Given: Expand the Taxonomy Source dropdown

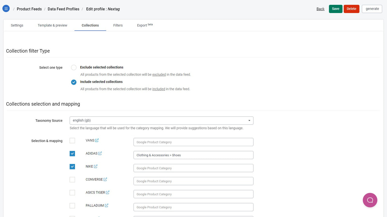Looking at the screenshot, I should [161, 121].
